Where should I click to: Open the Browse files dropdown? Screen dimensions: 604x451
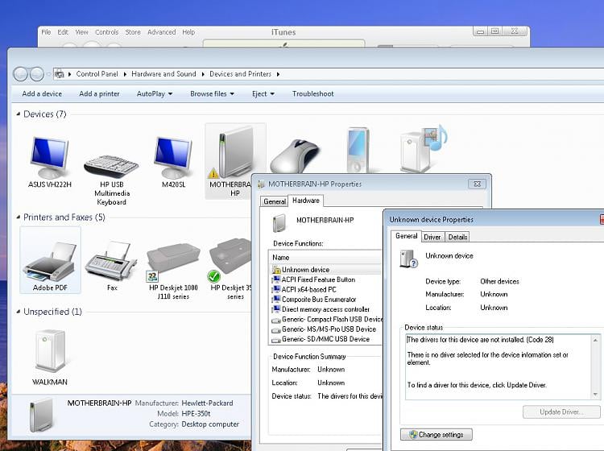pos(213,93)
